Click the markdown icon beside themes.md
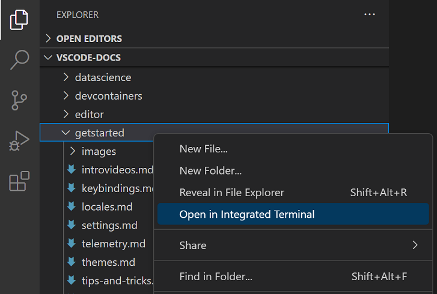437x294 pixels. [72, 262]
